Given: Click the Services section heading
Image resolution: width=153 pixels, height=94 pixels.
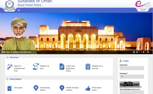Looking at the screenshot, I should [14, 57].
